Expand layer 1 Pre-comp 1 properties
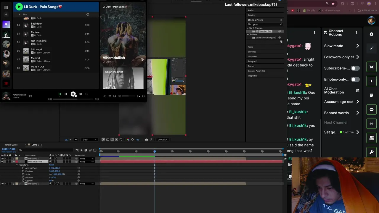This screenshot has height=213, width=379. point(14,159)
